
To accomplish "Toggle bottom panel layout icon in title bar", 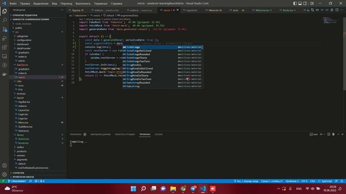I will (x=300, y=3).
